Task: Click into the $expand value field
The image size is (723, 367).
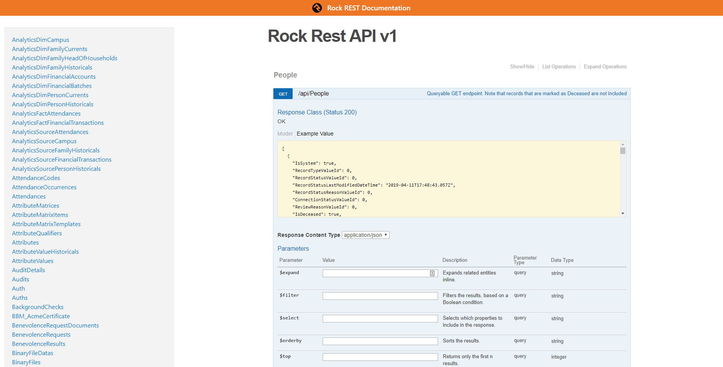Action: click(x=380, y=273)
